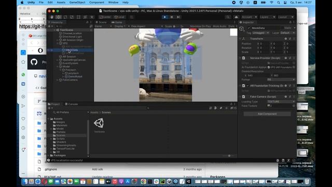The width and height of the screenshot is (332, 187).
Task: Open the Scripts folder in Project
Action: (60, 139)
